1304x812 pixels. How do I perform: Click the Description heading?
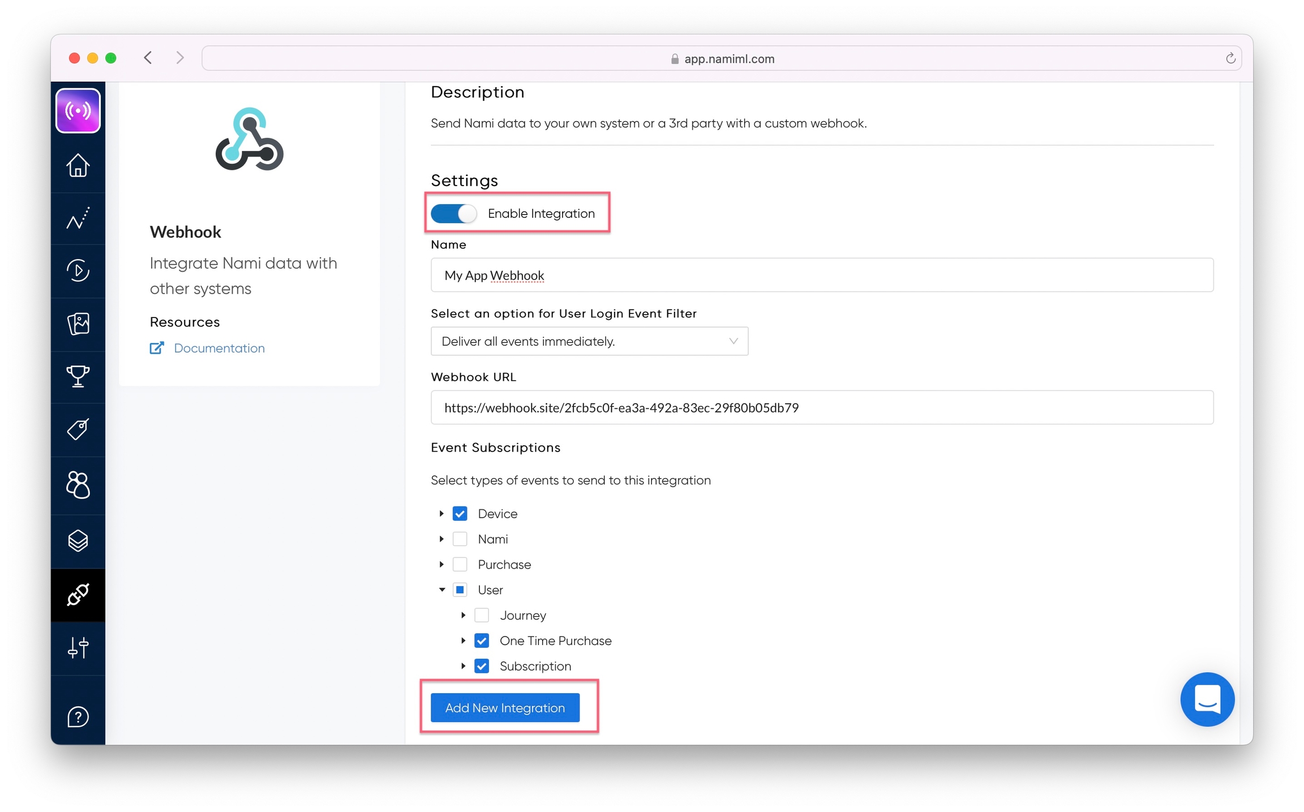(477, 92)
